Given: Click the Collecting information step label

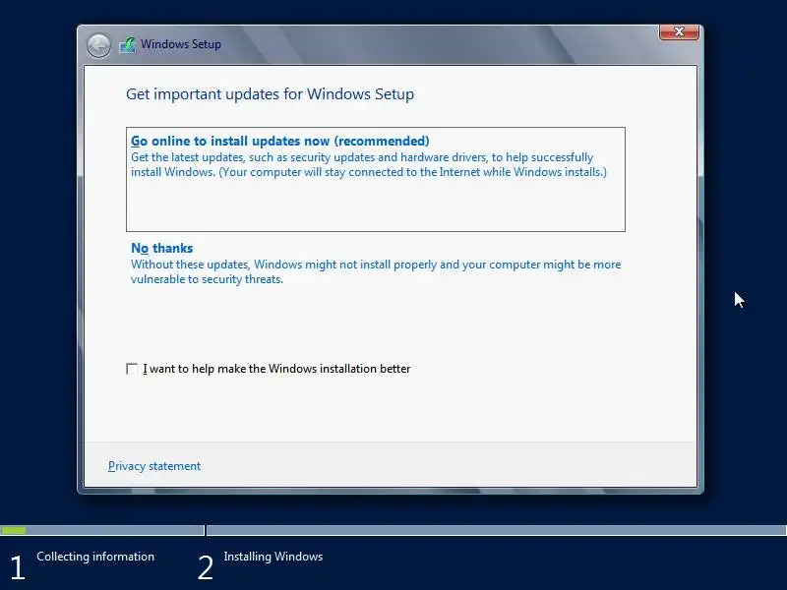Looking at the screenshot, I should click(x=95, y=557).
